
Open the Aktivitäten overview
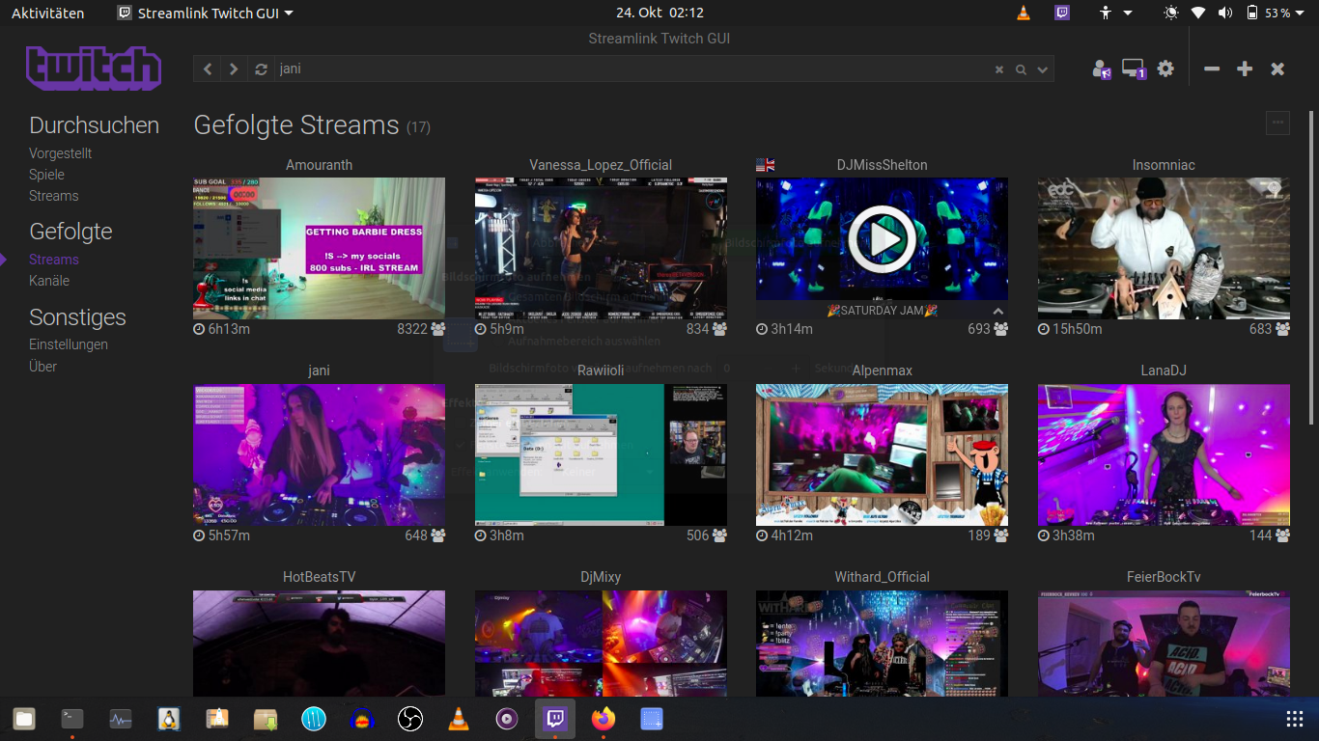pos(47,13)
